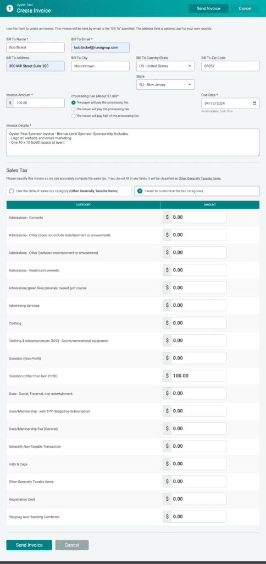
Task: Click the Send Invoice button in top header
Action: click(x=208, y=9)
